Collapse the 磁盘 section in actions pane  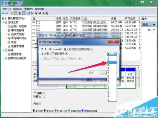coord(154,24)
